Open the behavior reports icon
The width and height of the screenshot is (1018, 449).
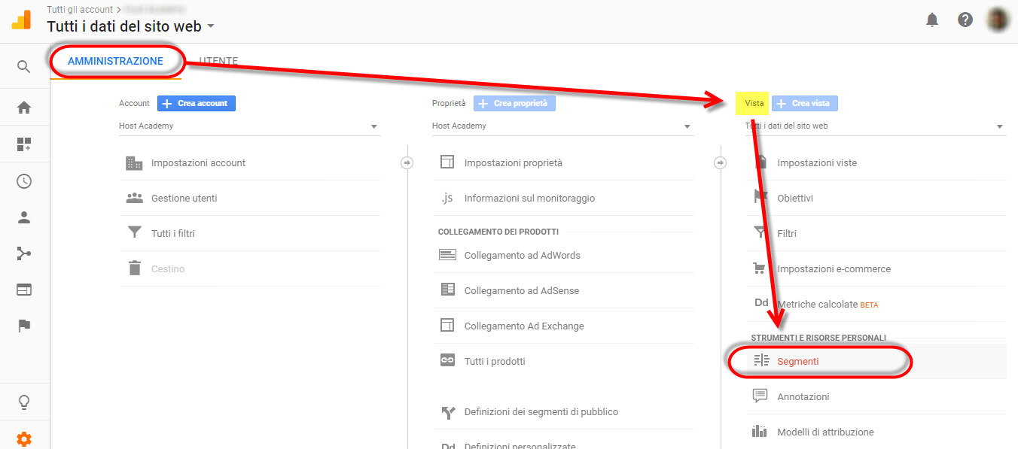[23, 290]
